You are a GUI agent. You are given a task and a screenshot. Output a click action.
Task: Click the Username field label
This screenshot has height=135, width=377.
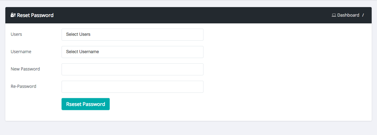21,51
